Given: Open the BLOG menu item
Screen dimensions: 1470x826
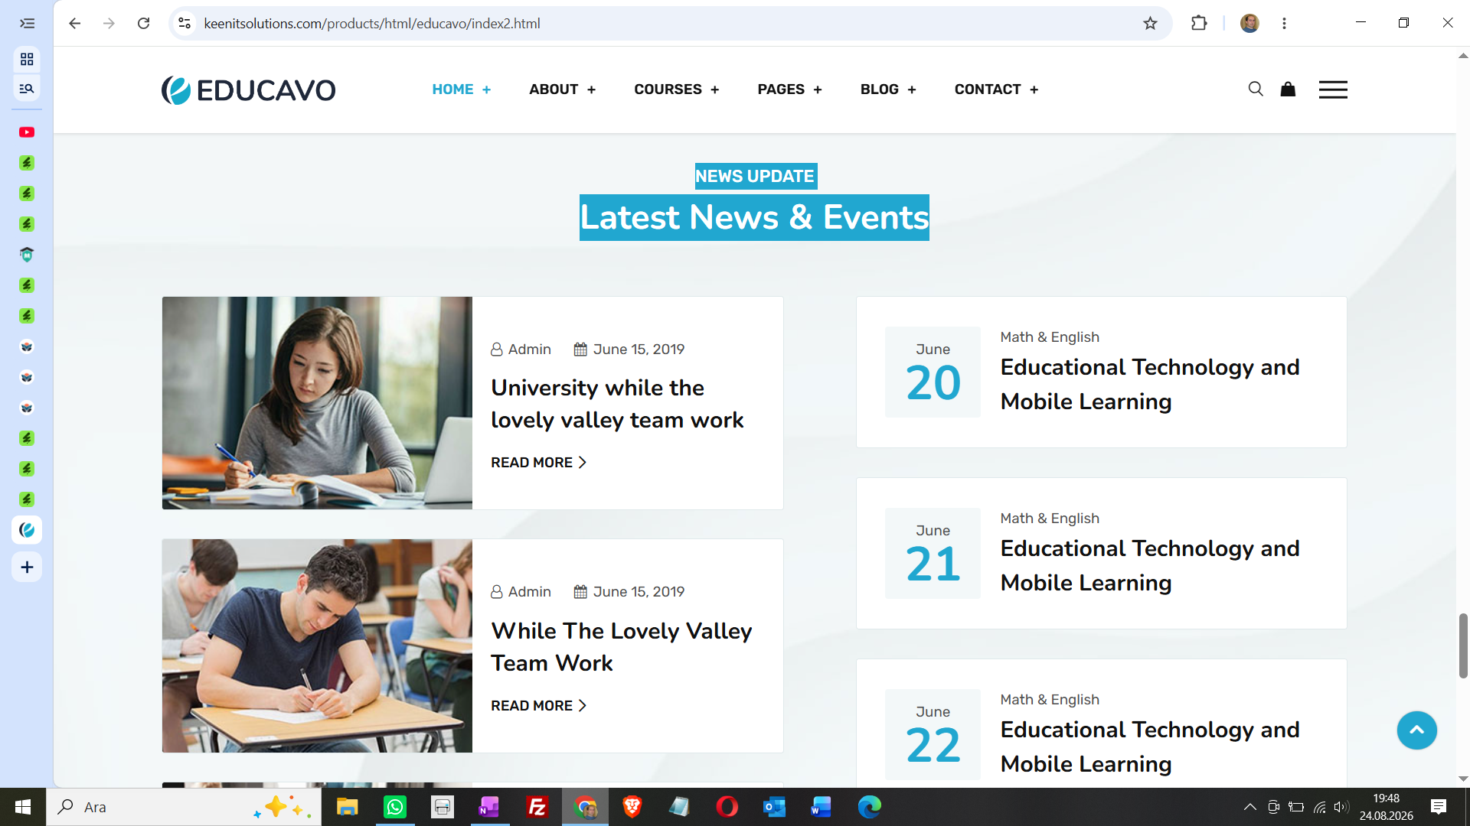Looking at the screenshot, I should (x=879, y=89).
